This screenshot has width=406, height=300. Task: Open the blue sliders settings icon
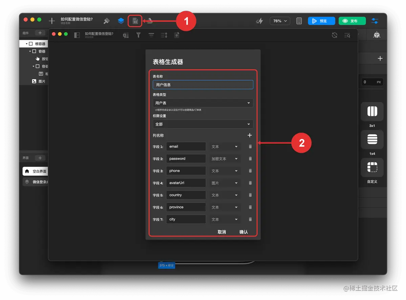point(375,21)
